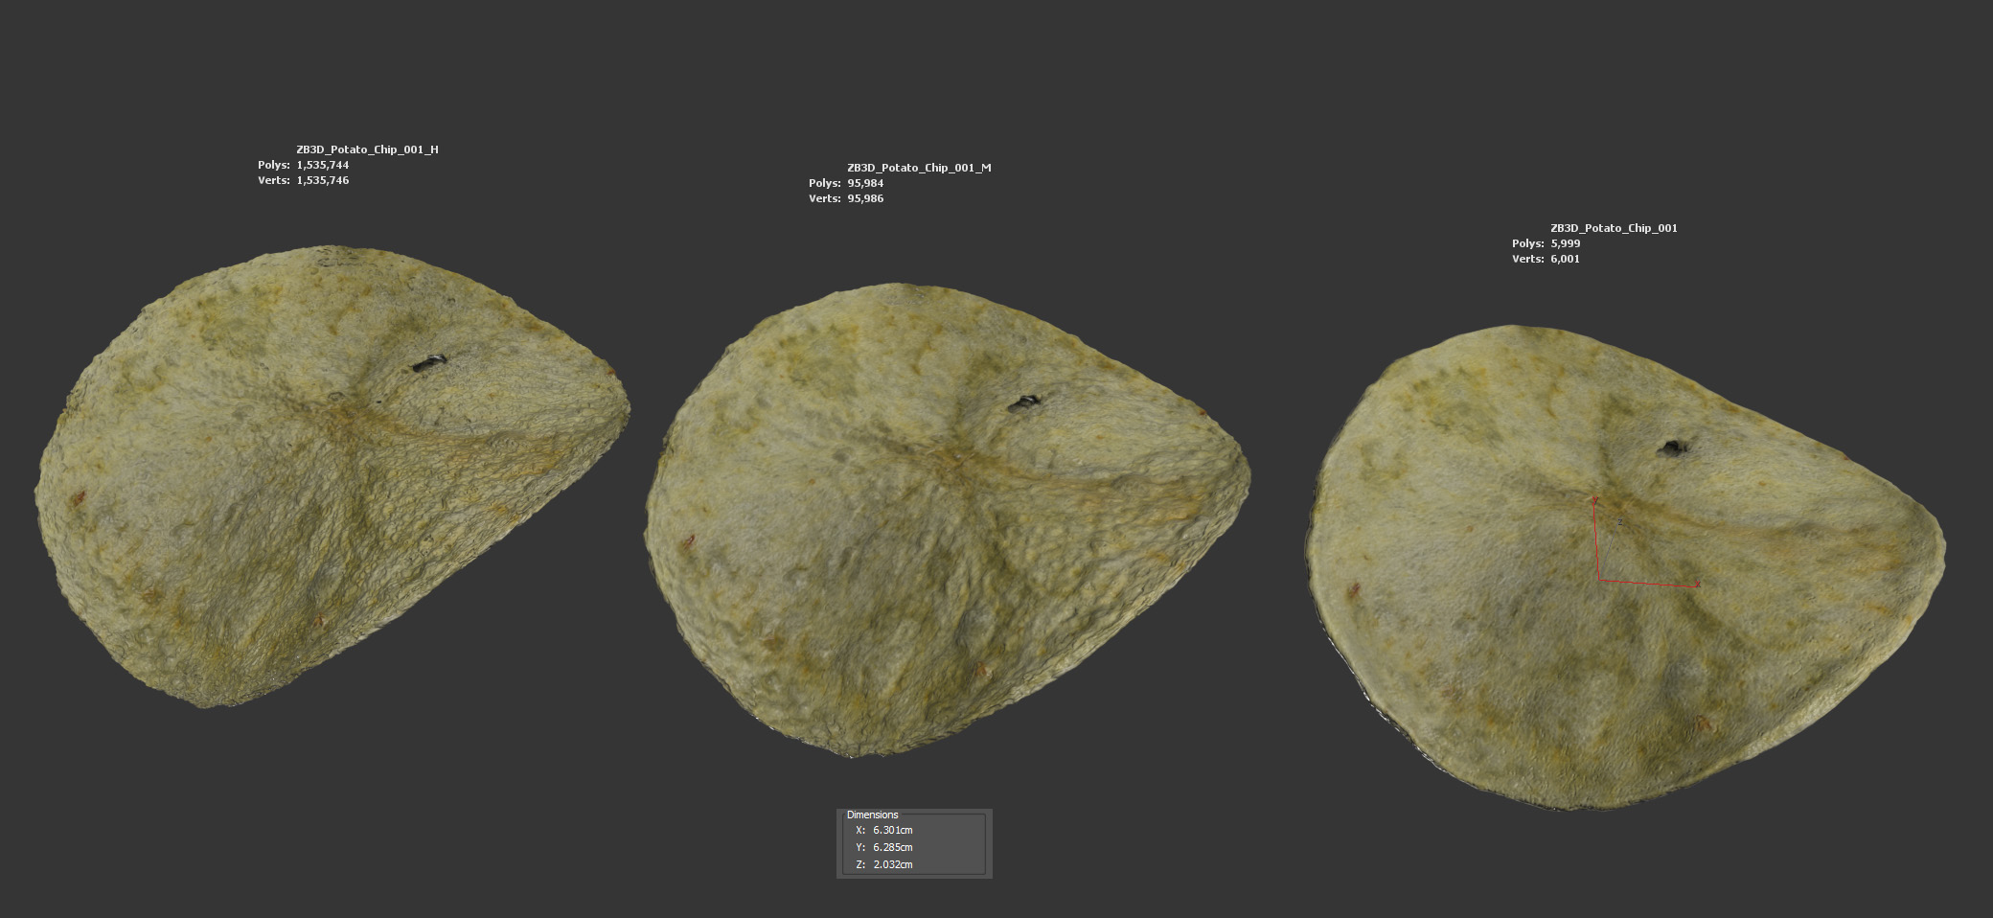
Task: Click the ZB3D_Potato_Chip_001 name label
Action: pos(1614,228)
